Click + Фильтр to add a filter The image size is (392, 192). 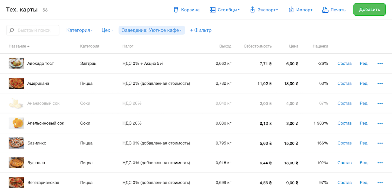point(201,30)
